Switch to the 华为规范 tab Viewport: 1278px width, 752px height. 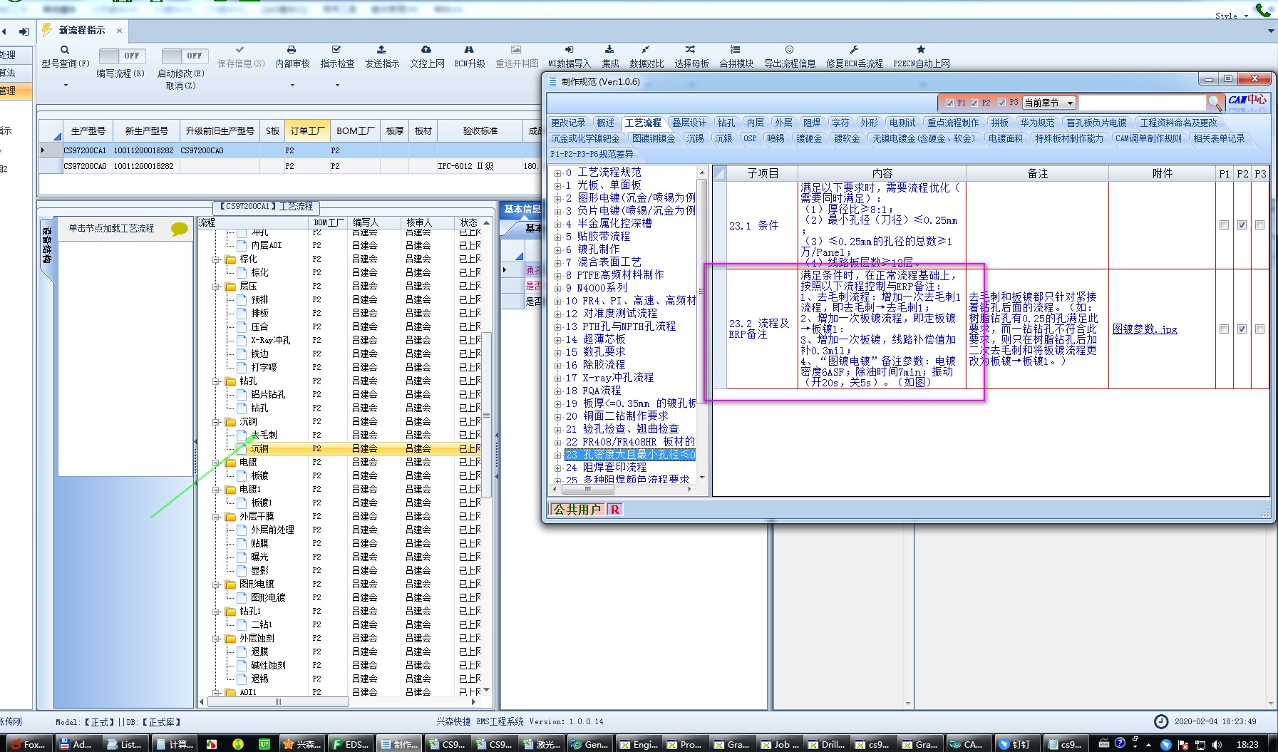tap(1037, 123)
